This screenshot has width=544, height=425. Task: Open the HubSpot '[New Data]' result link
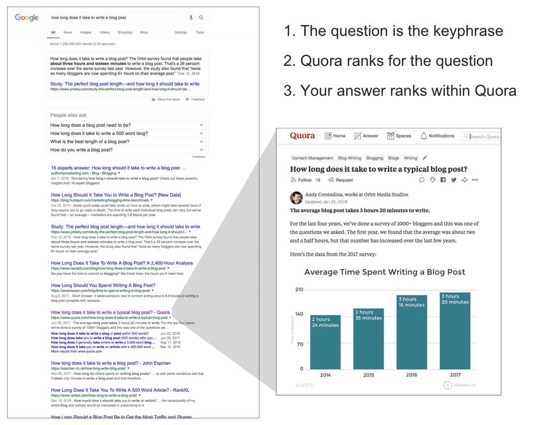coord(116,195)
